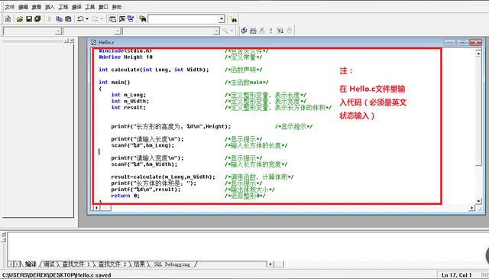
Task: Click the New Text File icon
Action: tap(8, 19)
